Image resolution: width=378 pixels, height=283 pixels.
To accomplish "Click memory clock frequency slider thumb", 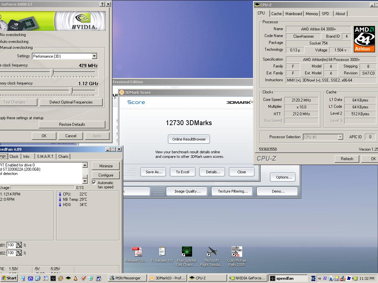I will 71,90.
